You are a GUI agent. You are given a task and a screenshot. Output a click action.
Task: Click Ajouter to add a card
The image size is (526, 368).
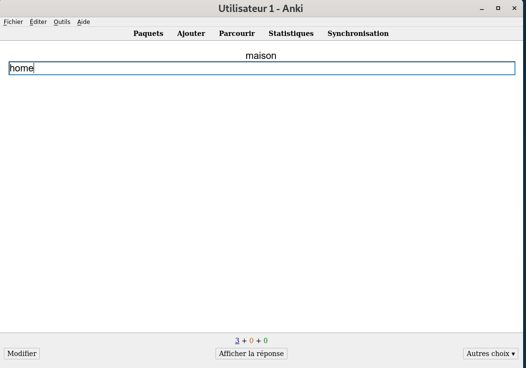191,34
